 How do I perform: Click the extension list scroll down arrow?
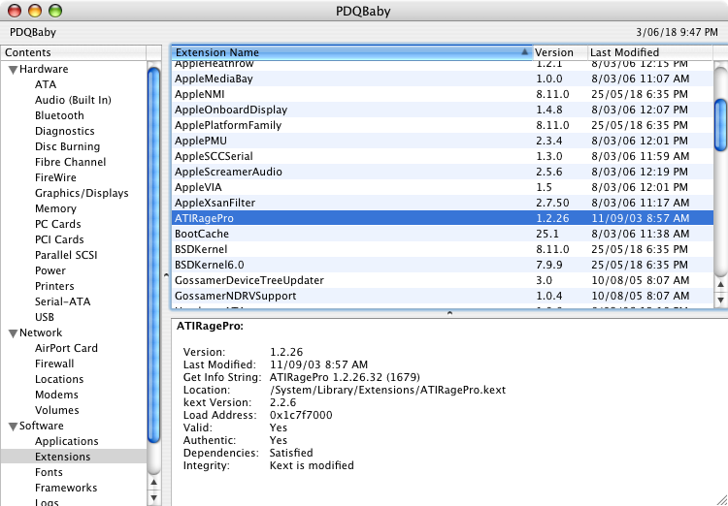(720, 300)
